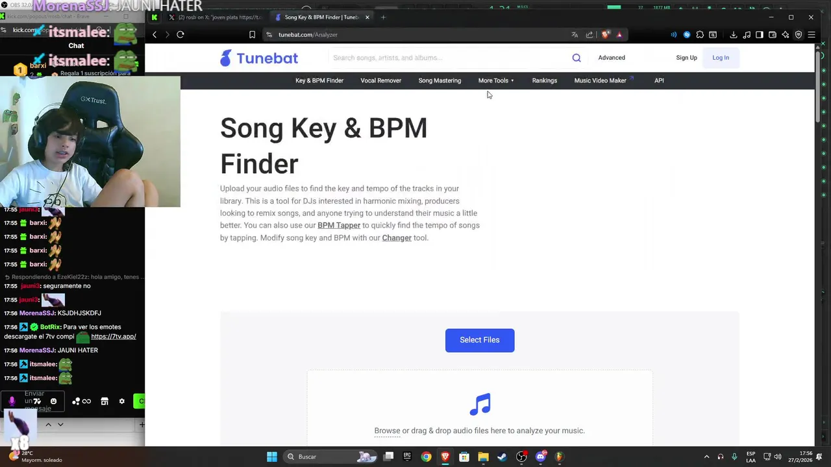Screen dimensions: 831x467
Task: Open the Changer tool link
Action: 397,238
